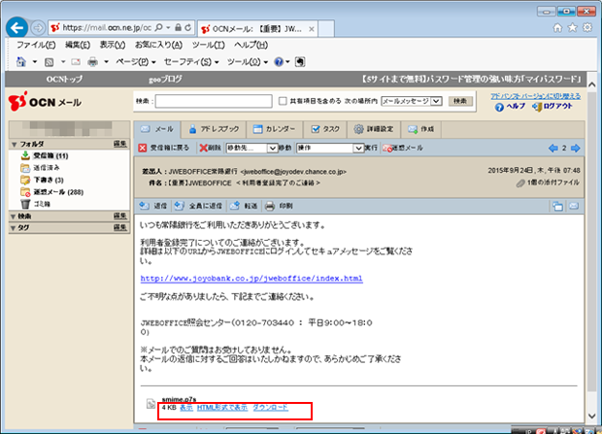Open メールメッセージ search location dropdown
Image resolution: width=602 pixels, height=434 pixels.
point(411,101)
